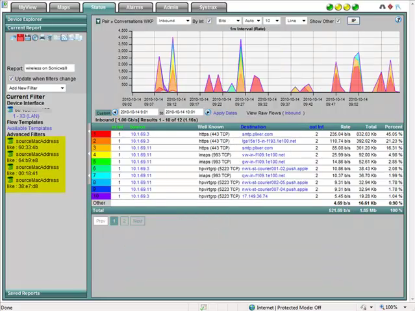This screenshot has width=415, height=311.
Task: Open the Inbound direction dropdown
Action: coord(173,21)
